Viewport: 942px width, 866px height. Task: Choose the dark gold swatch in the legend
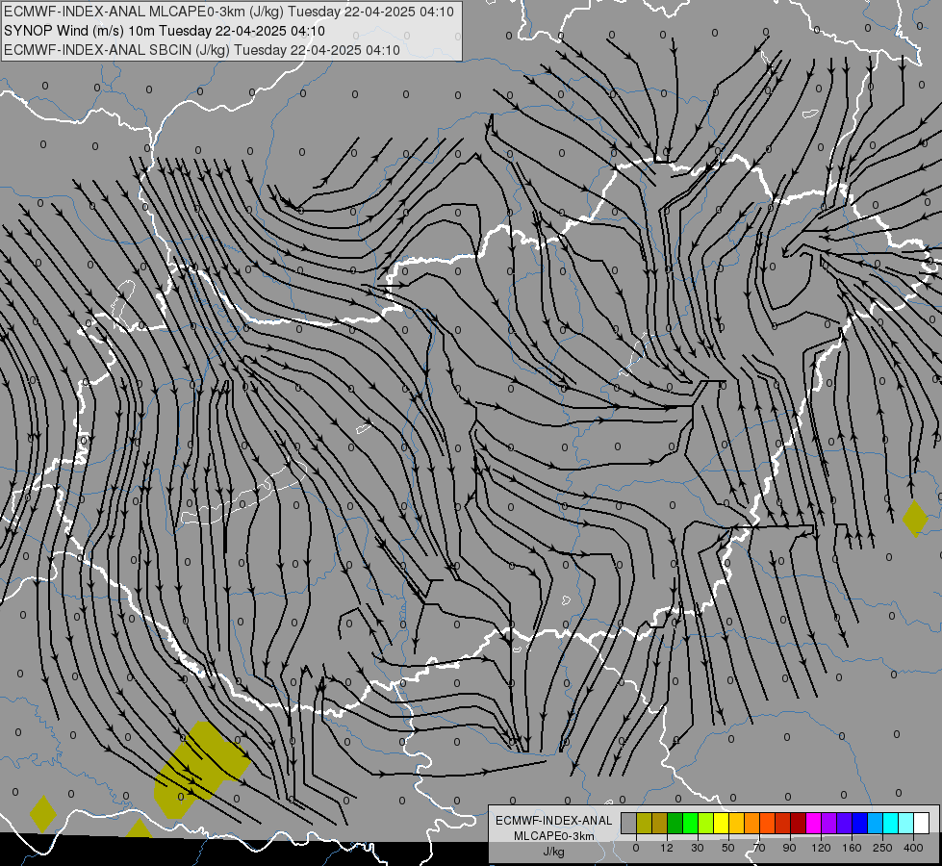tap(660, 823)
